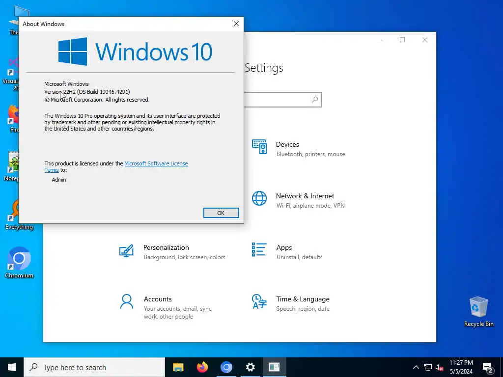Open File Explorer from taskbar

tap(178, 367)
